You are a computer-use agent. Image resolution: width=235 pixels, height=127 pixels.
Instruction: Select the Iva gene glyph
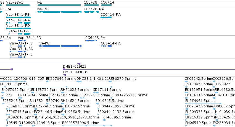pos(59,5)
